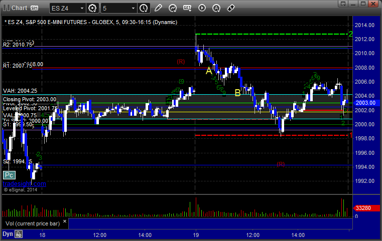This screenshot has height=241, width=382.
Task: Select the yellow A wave marker
Action: 209,71
